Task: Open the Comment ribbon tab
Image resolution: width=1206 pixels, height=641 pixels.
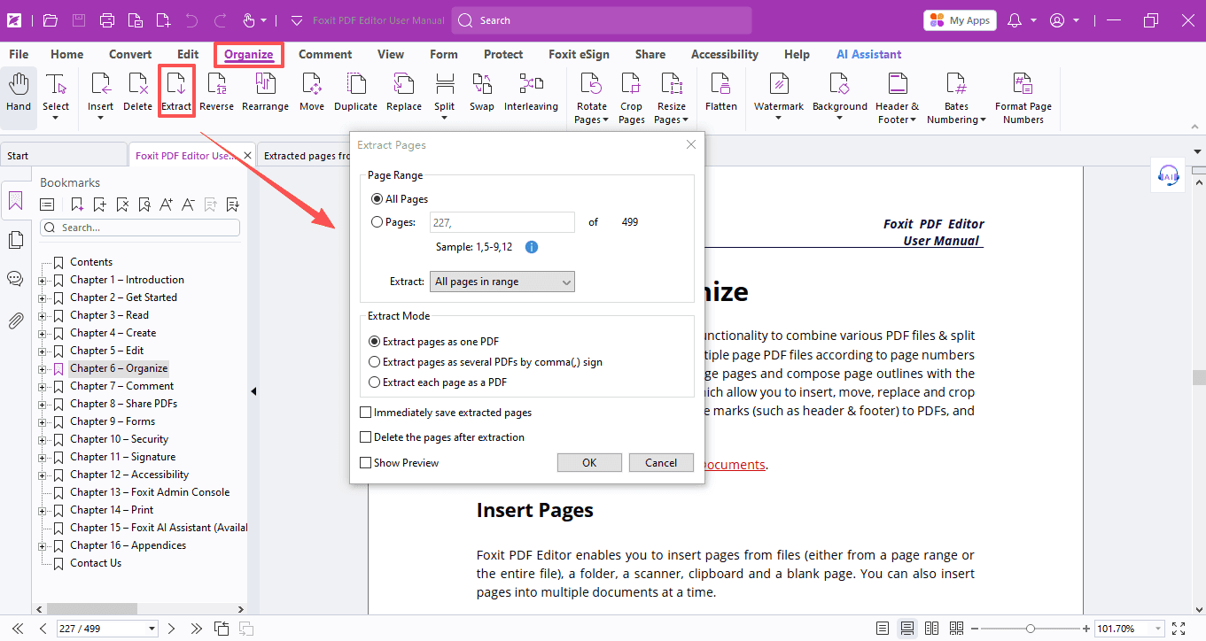Action: pyautogui.click(x=325, y=54)
